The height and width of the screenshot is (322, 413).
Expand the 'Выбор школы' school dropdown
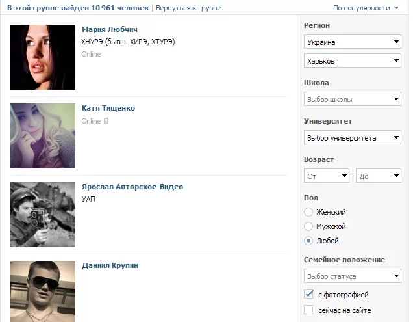point(353,99)
